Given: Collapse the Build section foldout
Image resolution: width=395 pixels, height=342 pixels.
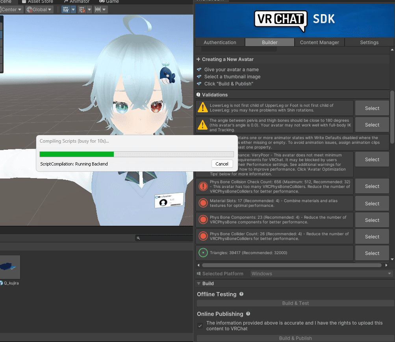Looking at the screenshot, I should coord(199,284).
